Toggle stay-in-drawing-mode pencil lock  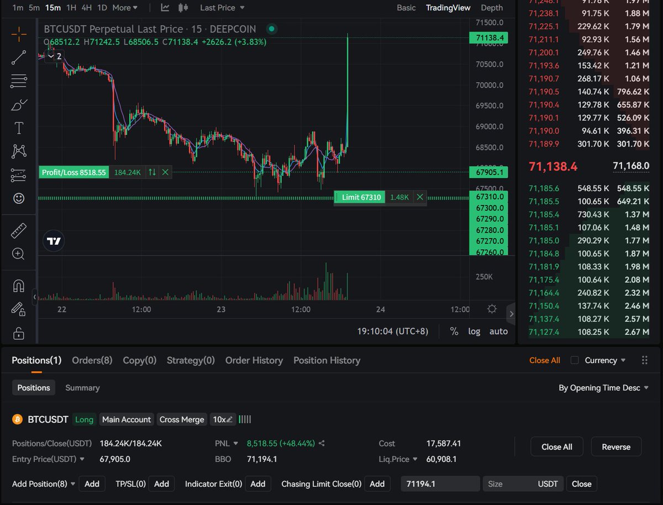click(x=19, y=309)
